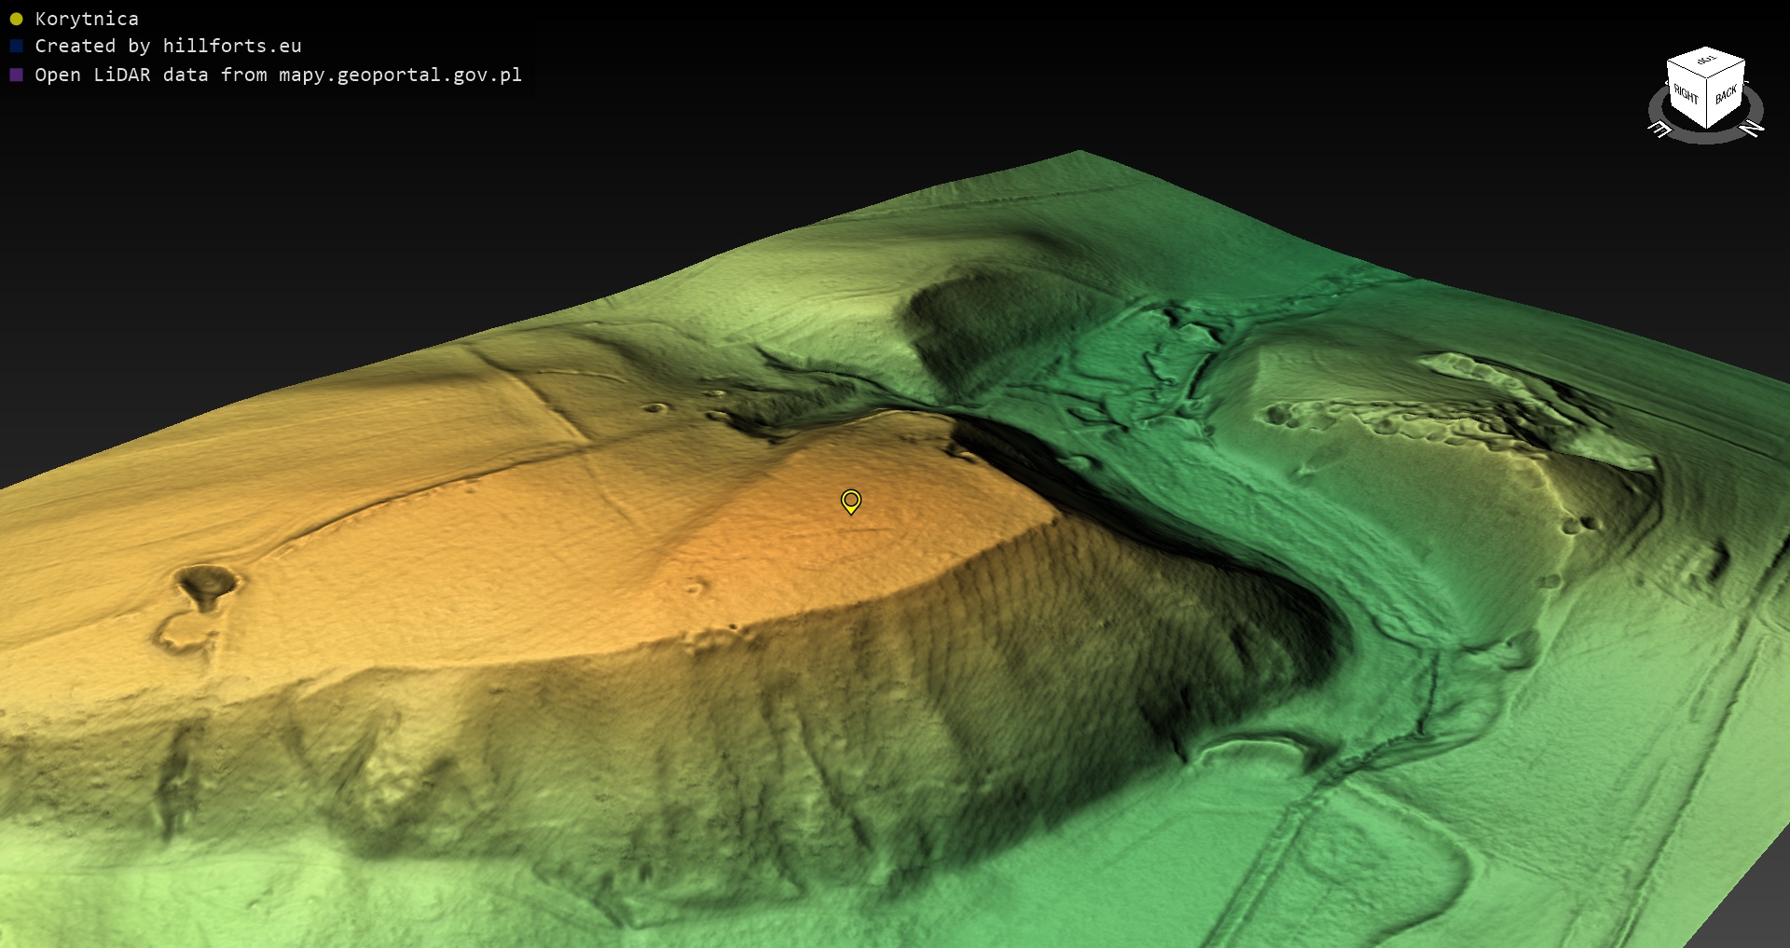Click cube edge between TOP and BACK faces
The width and height of the screenshot is (1790, 948).
pos(1727,70)
